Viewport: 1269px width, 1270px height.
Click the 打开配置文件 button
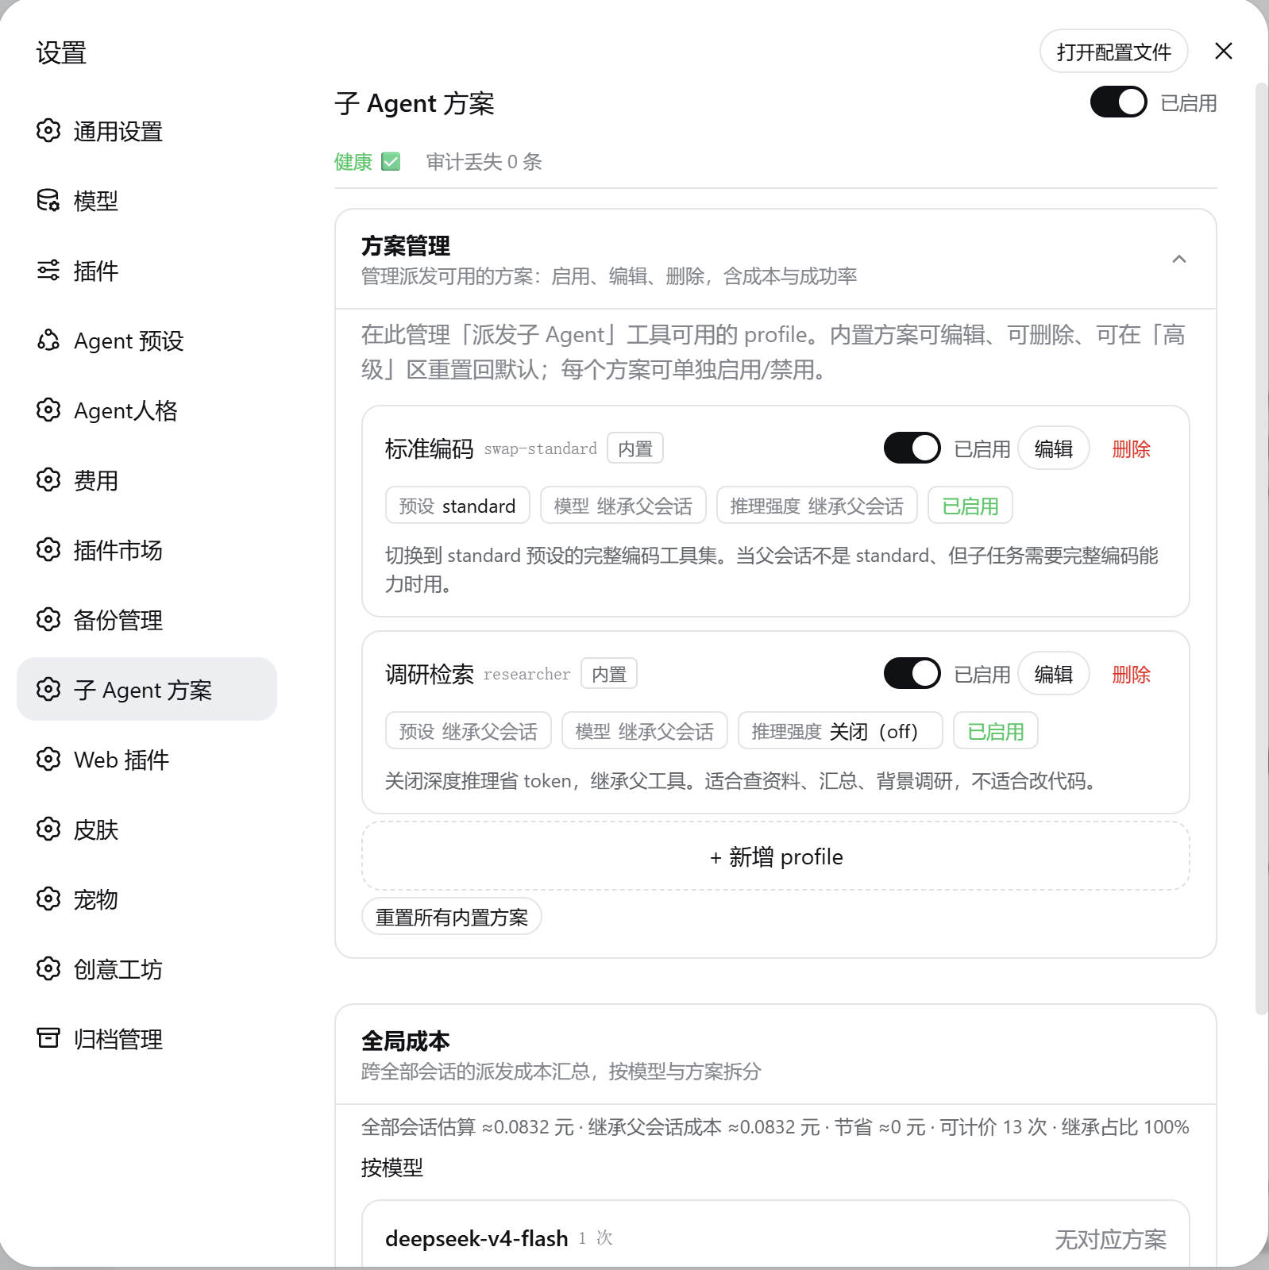click(1113, 52)
